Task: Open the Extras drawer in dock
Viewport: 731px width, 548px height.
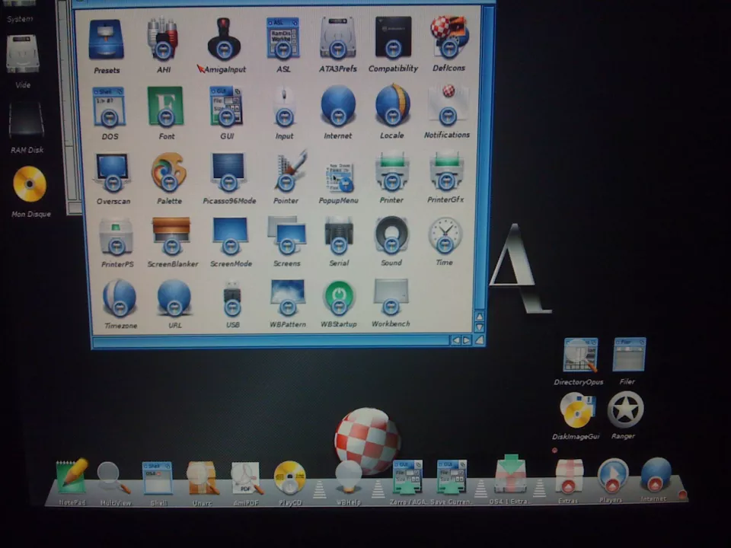Action: [568, 477]
